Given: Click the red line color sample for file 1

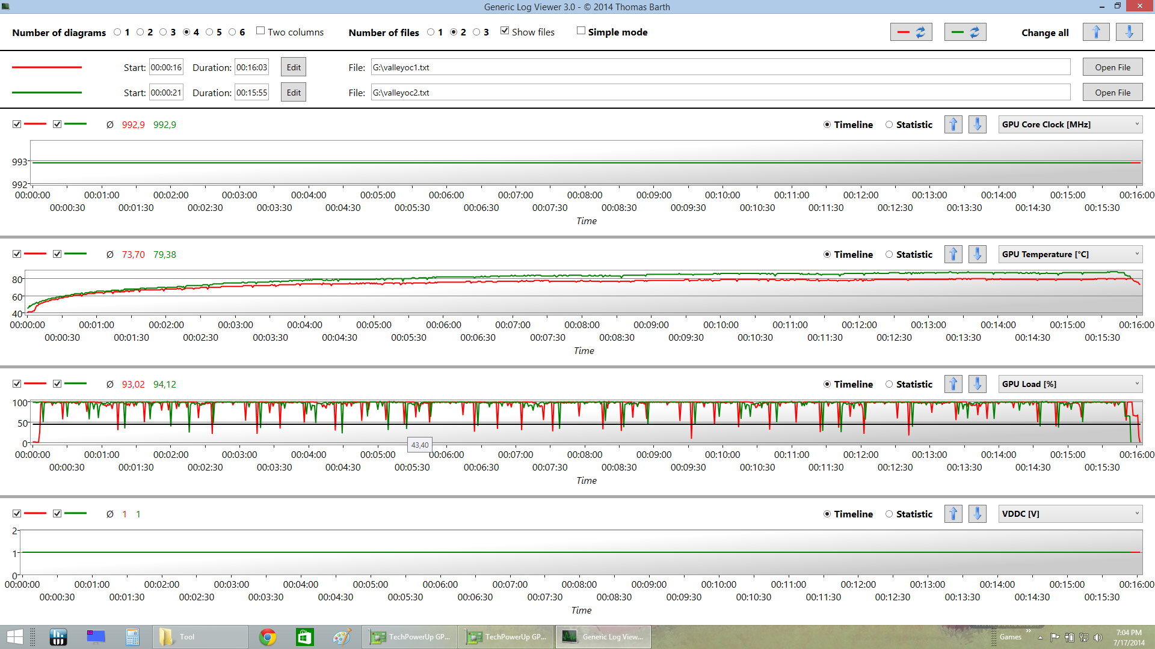Looking at the screenshot, I should (x=47, y=67).
